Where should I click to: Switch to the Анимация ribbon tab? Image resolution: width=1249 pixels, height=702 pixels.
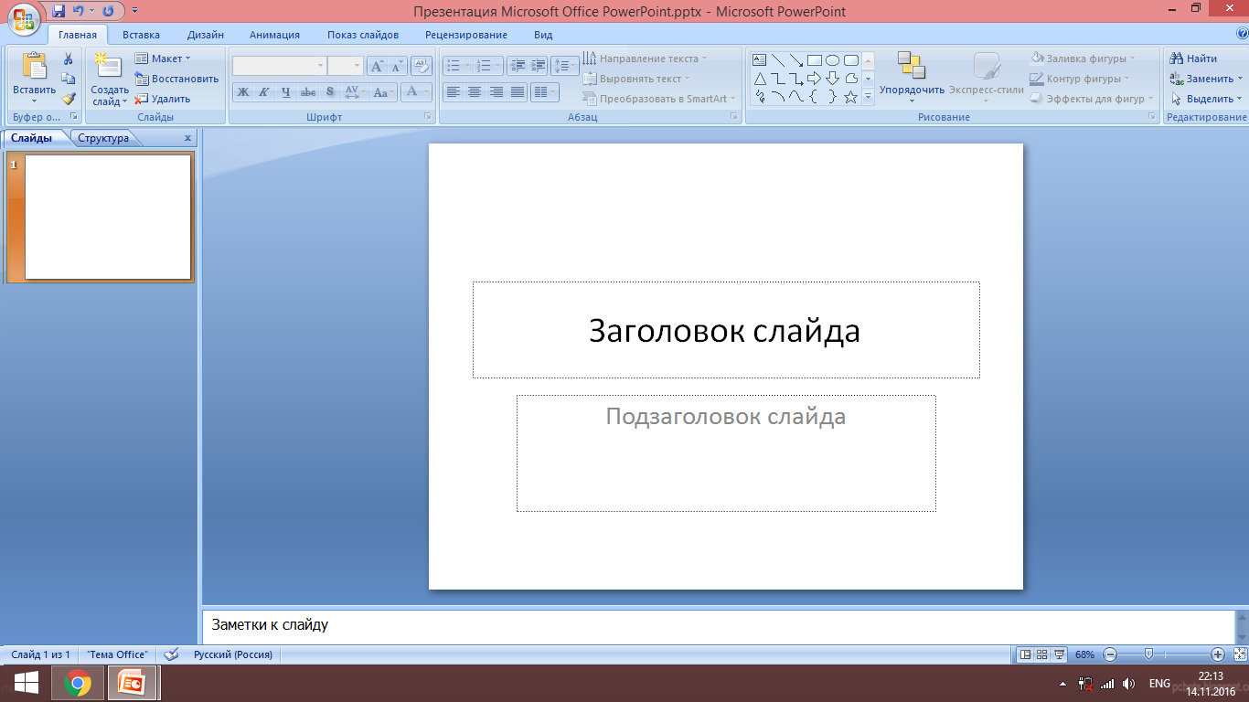click(274, 35)
